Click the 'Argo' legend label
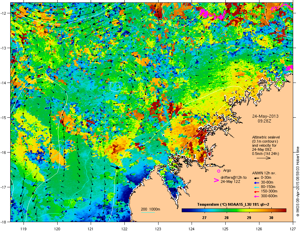 tap(227, 170)
